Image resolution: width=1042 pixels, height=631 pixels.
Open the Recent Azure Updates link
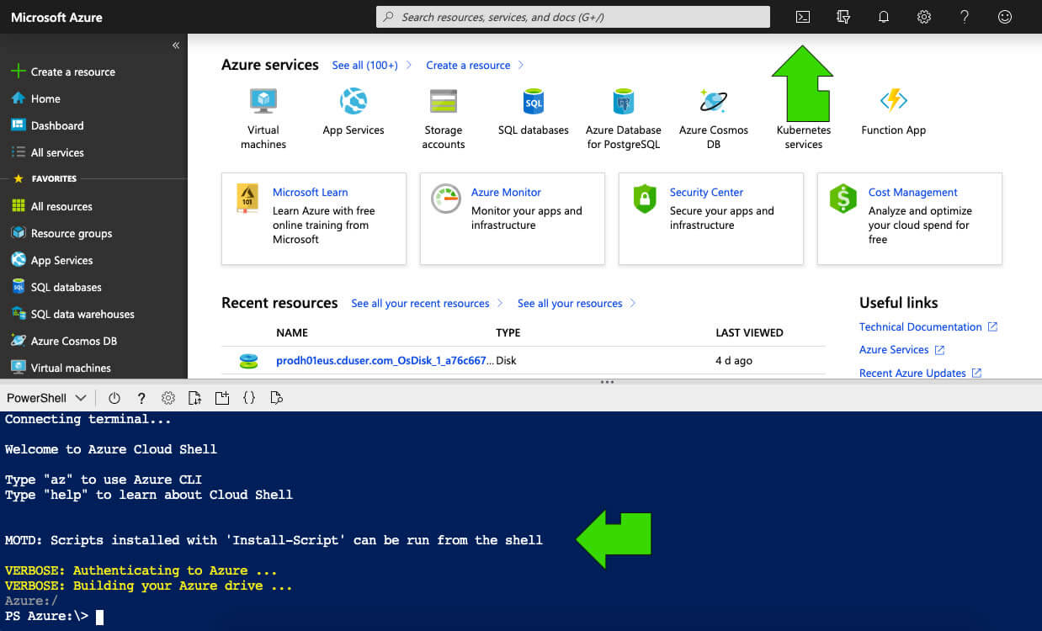(912, 373)
